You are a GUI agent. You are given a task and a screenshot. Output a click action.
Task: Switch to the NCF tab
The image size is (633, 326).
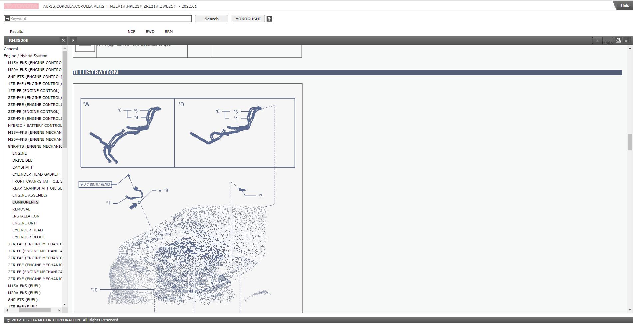pos(131,32)
